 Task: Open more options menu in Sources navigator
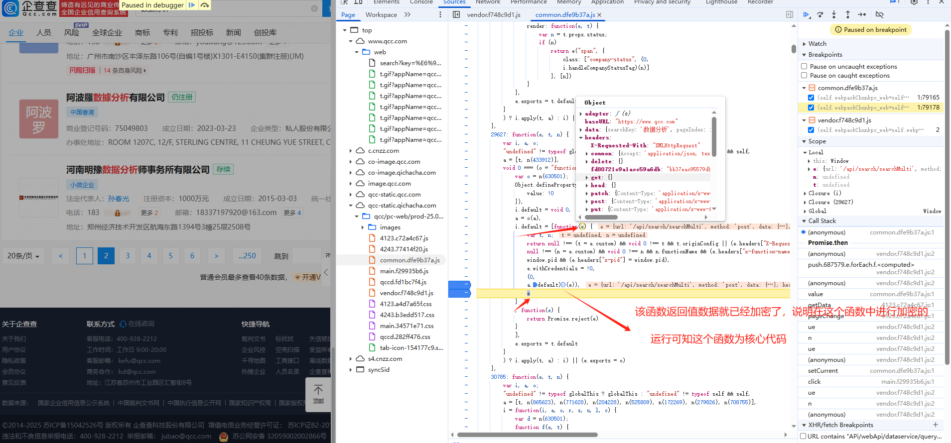[440, 15]
